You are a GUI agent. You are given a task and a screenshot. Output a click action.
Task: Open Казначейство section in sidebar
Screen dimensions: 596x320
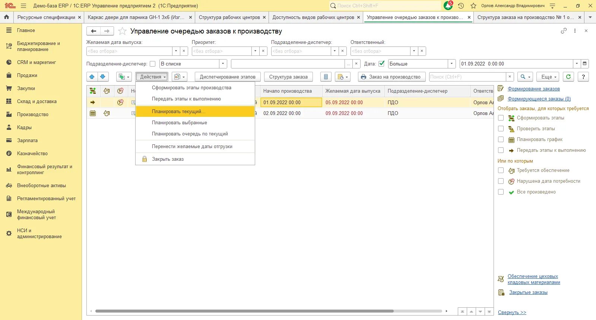click(32, 153)
